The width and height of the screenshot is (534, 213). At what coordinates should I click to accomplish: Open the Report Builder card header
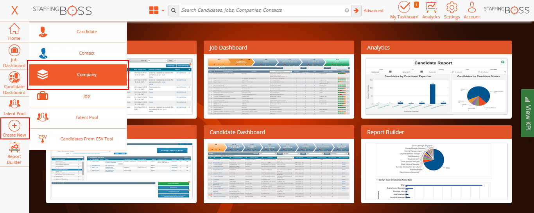[x=436, y=132]
